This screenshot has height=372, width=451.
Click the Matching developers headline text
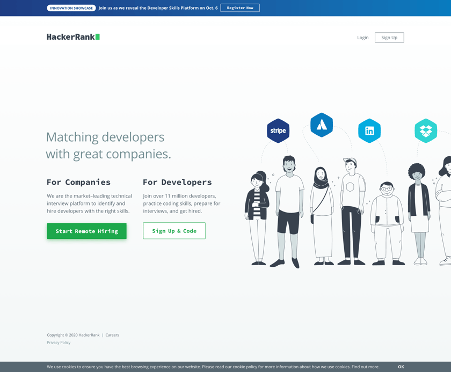pyautogui.click(x=108, y=145)
